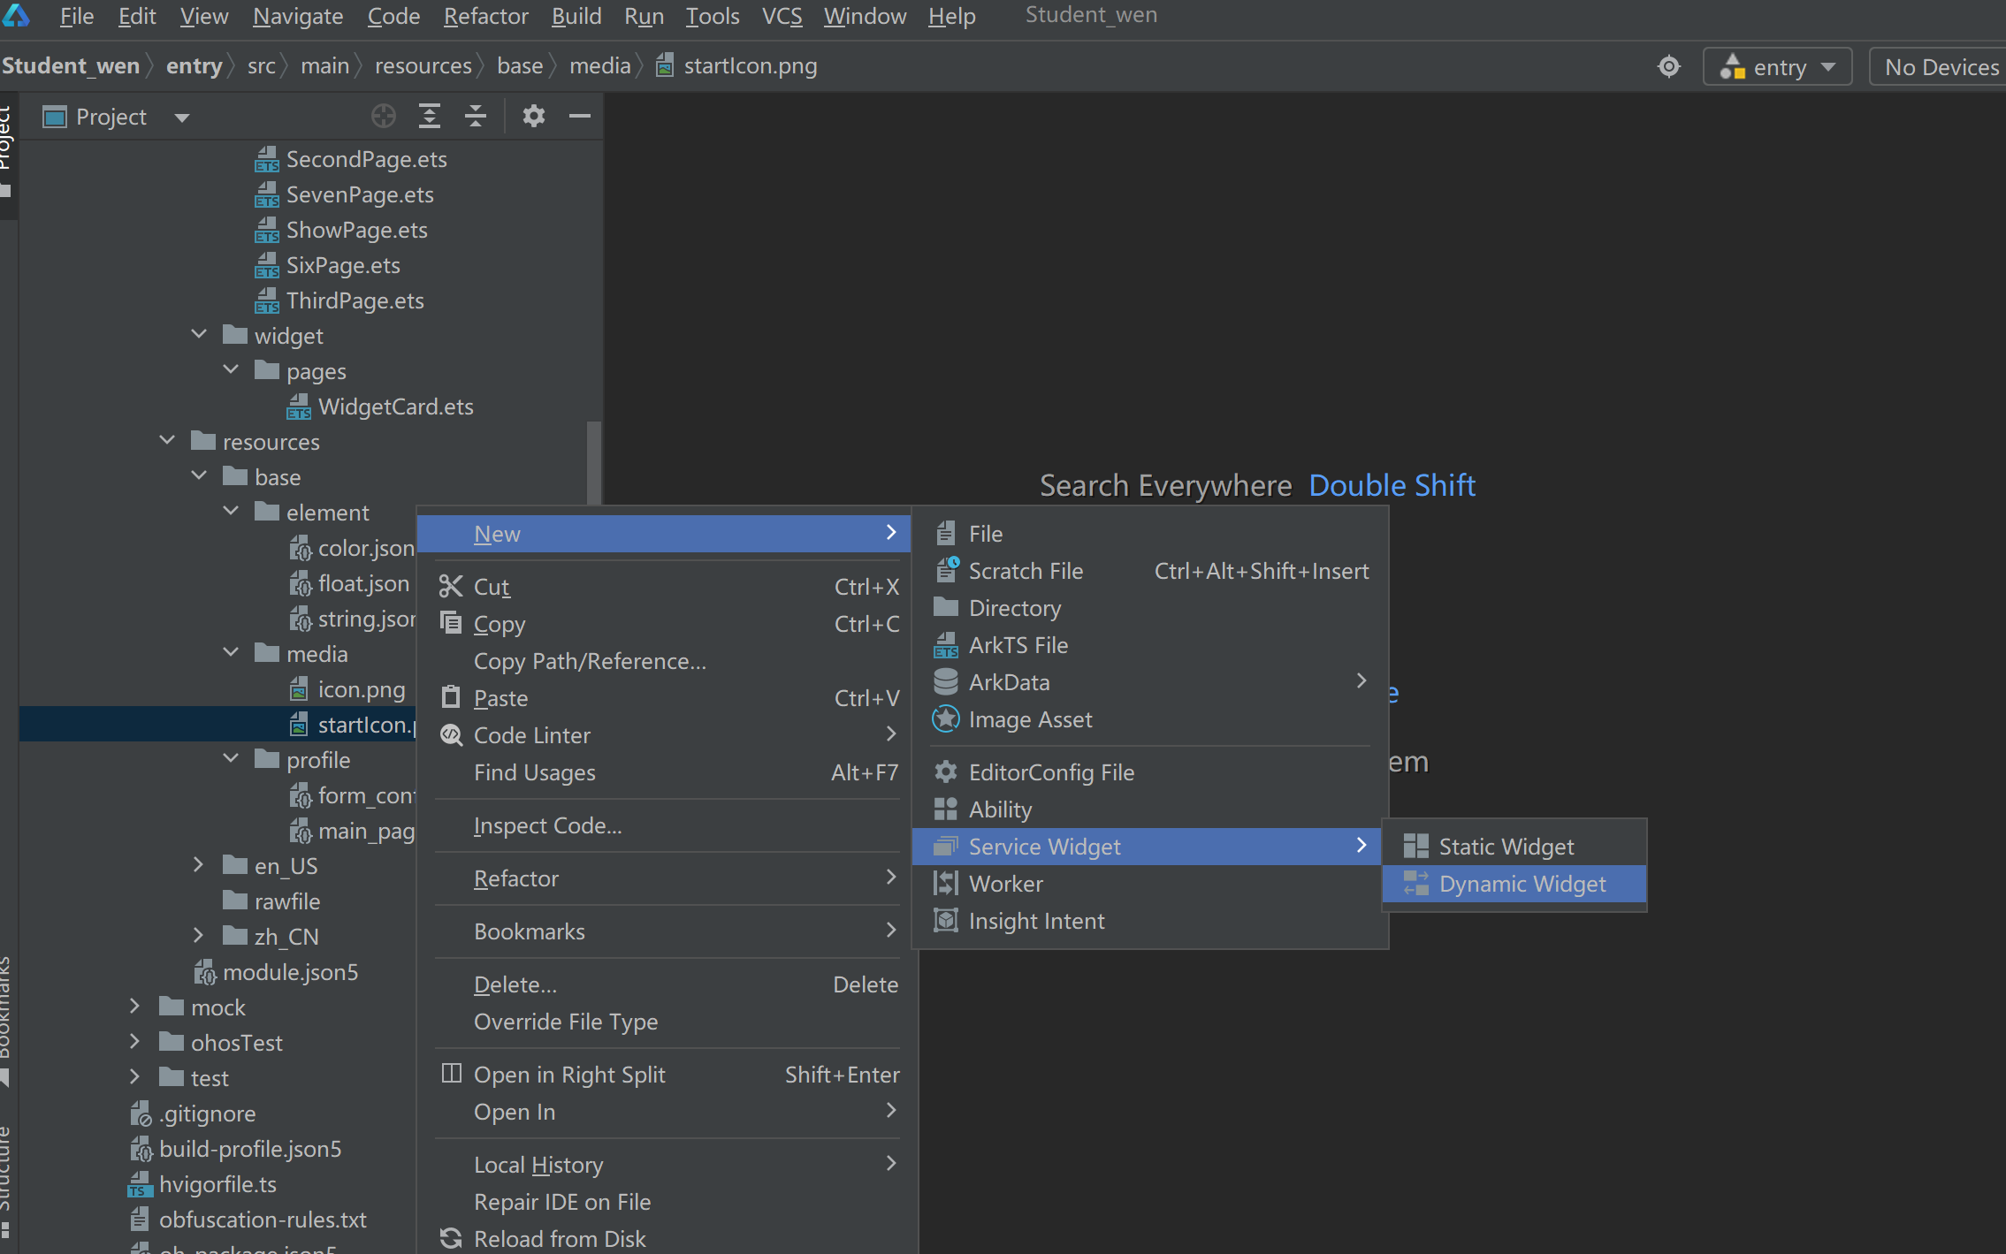The image size is (2006, 1254).
Task: Collapse the widget folder
Action: (199, 335)
